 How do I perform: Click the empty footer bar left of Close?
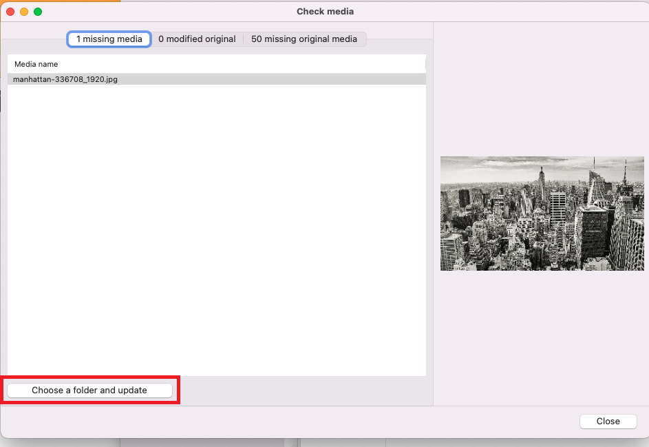(289, 422)
